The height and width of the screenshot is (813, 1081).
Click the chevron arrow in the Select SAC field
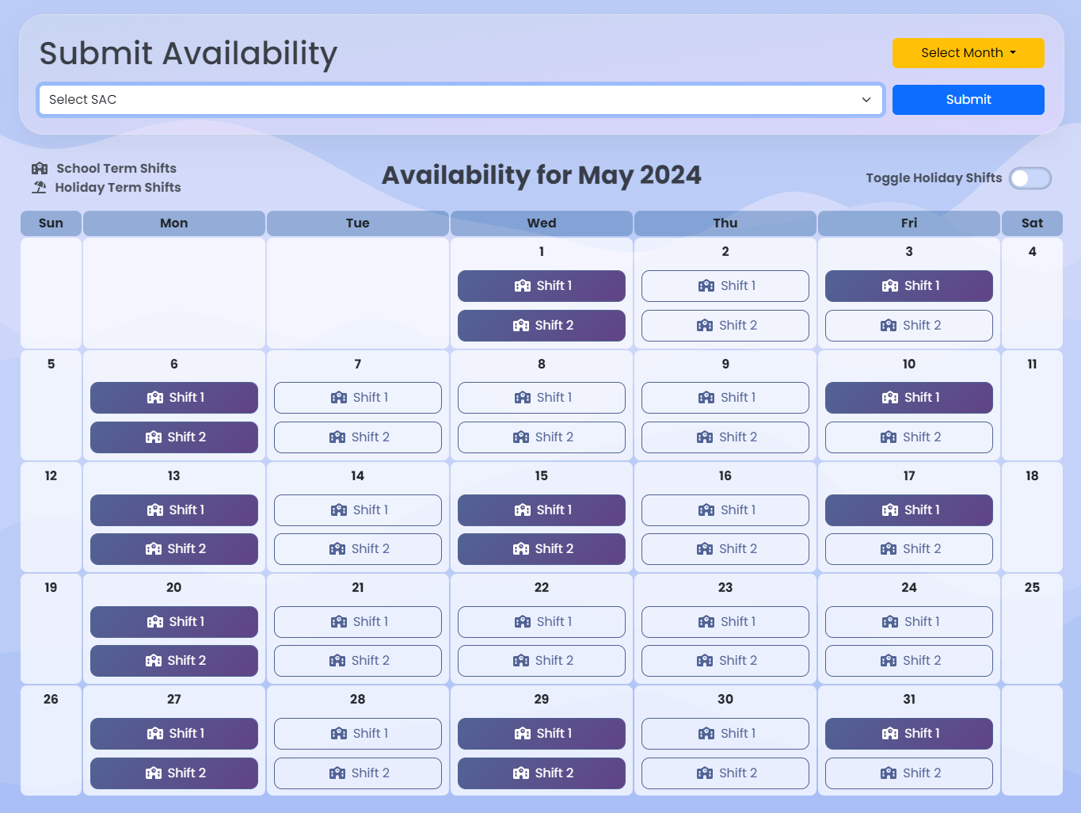click(x=866, y=100)
